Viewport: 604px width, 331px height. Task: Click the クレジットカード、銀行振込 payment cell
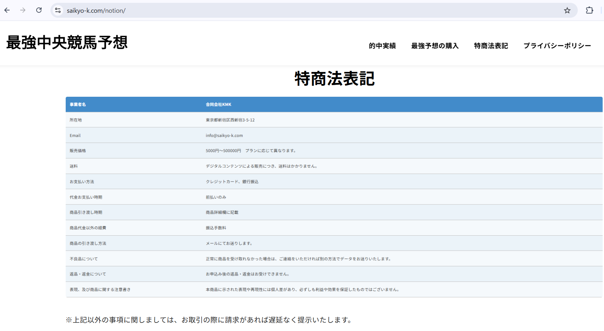pos(232,182)
